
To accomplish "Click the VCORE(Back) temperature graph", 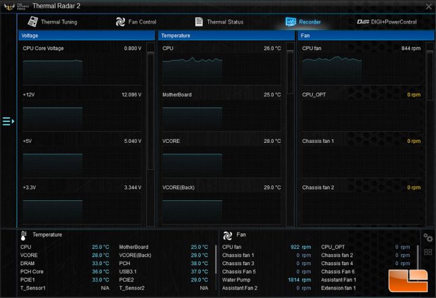I will pos(222,209).
